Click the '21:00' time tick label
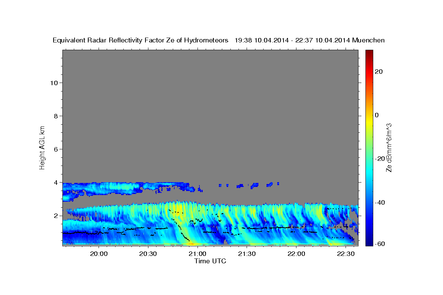 pyautogui.click(x=197, y=254)
